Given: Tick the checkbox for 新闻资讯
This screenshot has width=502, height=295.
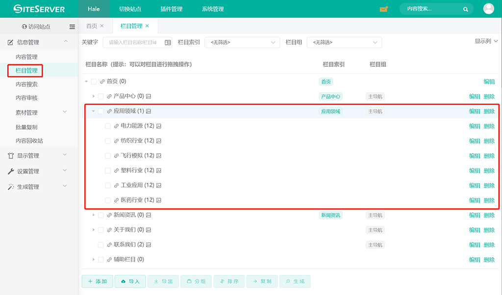Looking at the screenshot, I should coord(101,215).
